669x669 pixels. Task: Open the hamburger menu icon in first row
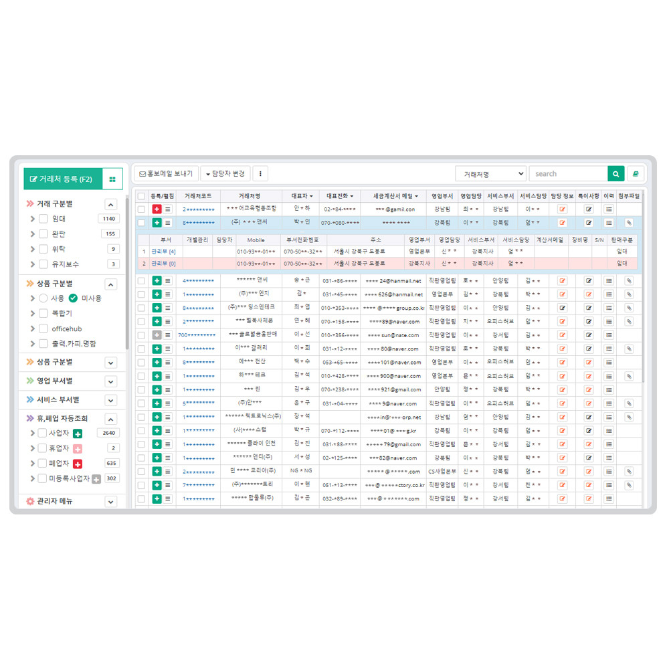tap(168, 209)
